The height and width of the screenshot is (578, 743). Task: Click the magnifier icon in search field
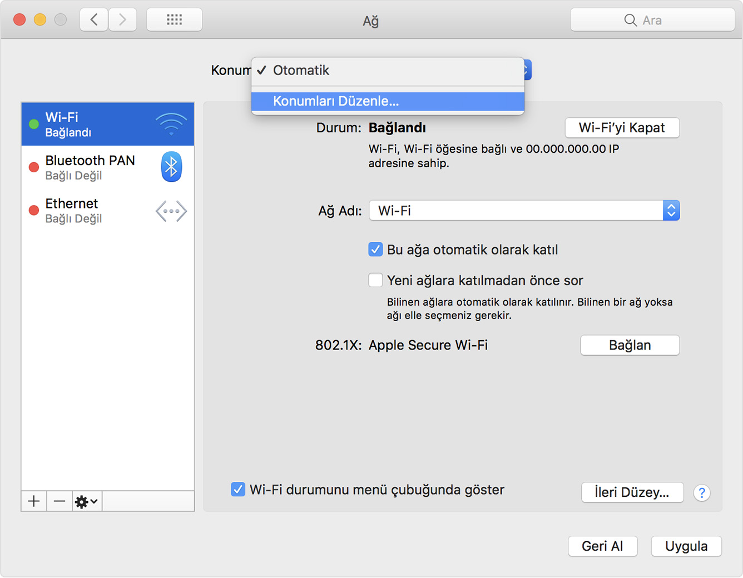(x=630, y=21)
